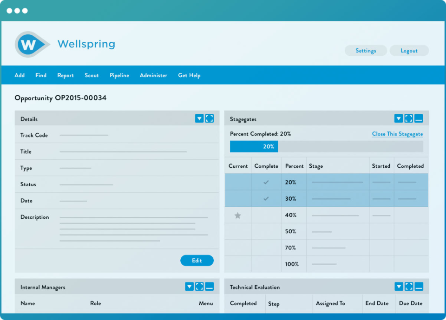Open the Technical Evaluation panel dropdown arrow
This screenshot has height=320, width=446.
point(399,286)
